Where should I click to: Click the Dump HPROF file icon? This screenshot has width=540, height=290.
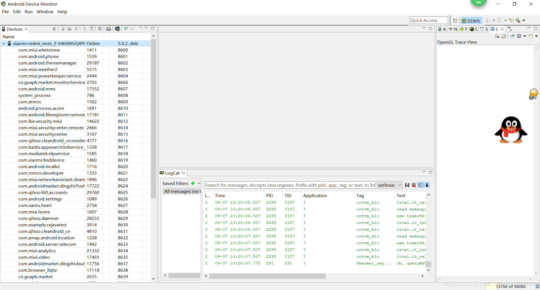[69, 29]
